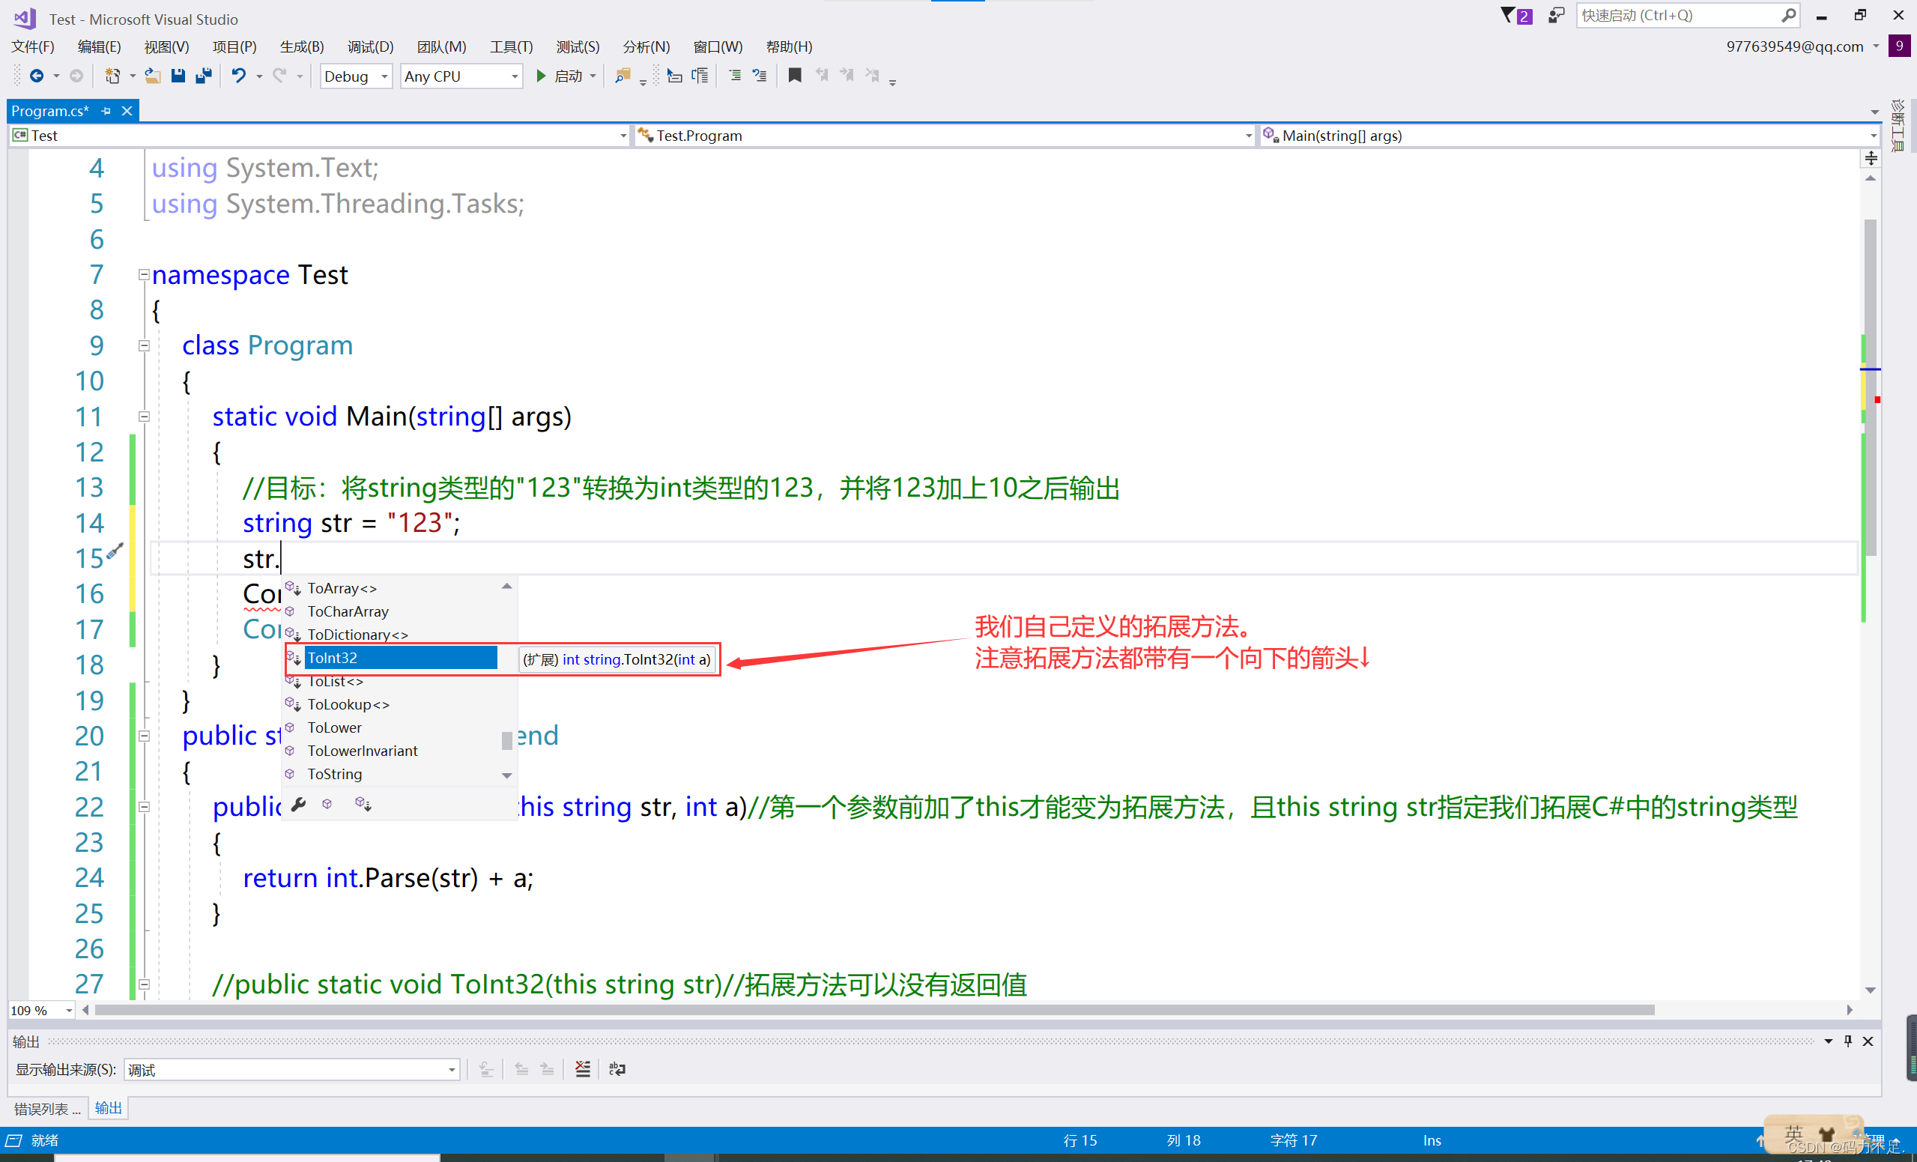Toggle a bookmark with the bookmark icon
Image resolution: width=1917 pixels, height=1162 pixels.
click(x=794, y=76)
